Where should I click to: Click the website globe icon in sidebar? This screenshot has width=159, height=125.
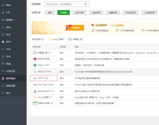click(x=3, y=5)
